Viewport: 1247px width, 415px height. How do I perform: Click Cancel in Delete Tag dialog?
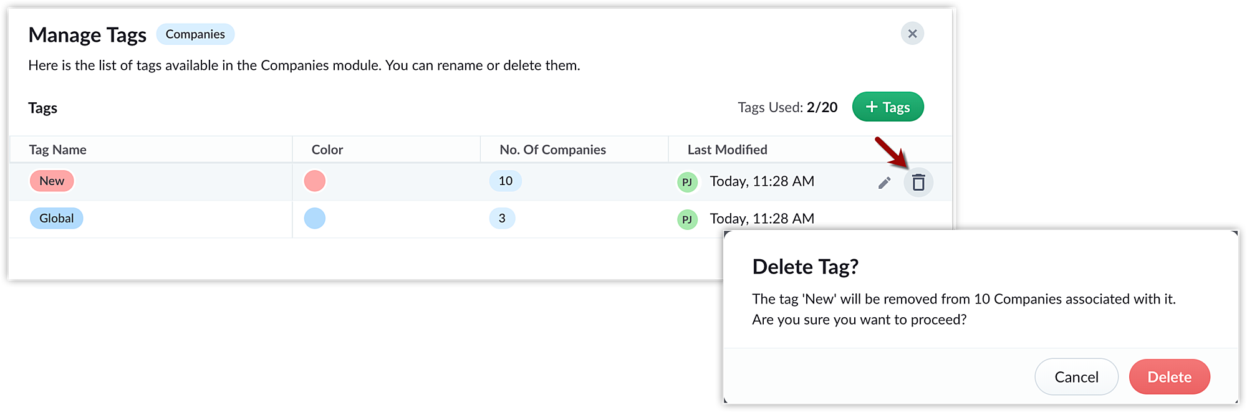click(x=1076, y=377)
